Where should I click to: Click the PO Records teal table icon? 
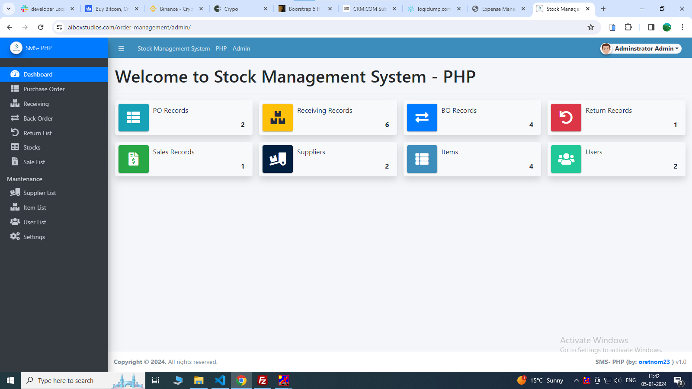point(134,118)
